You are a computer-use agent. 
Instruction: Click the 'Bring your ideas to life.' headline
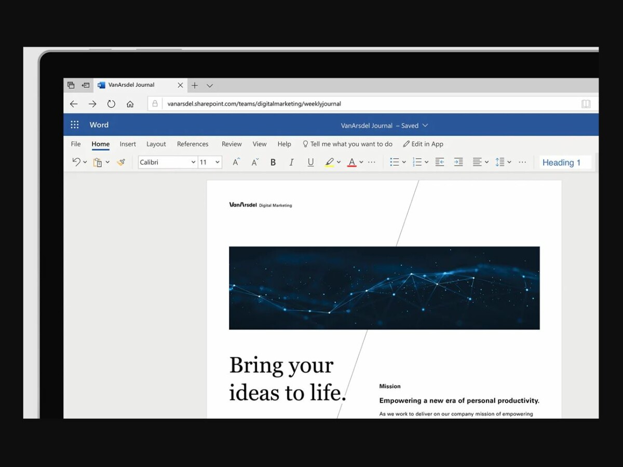288,379
